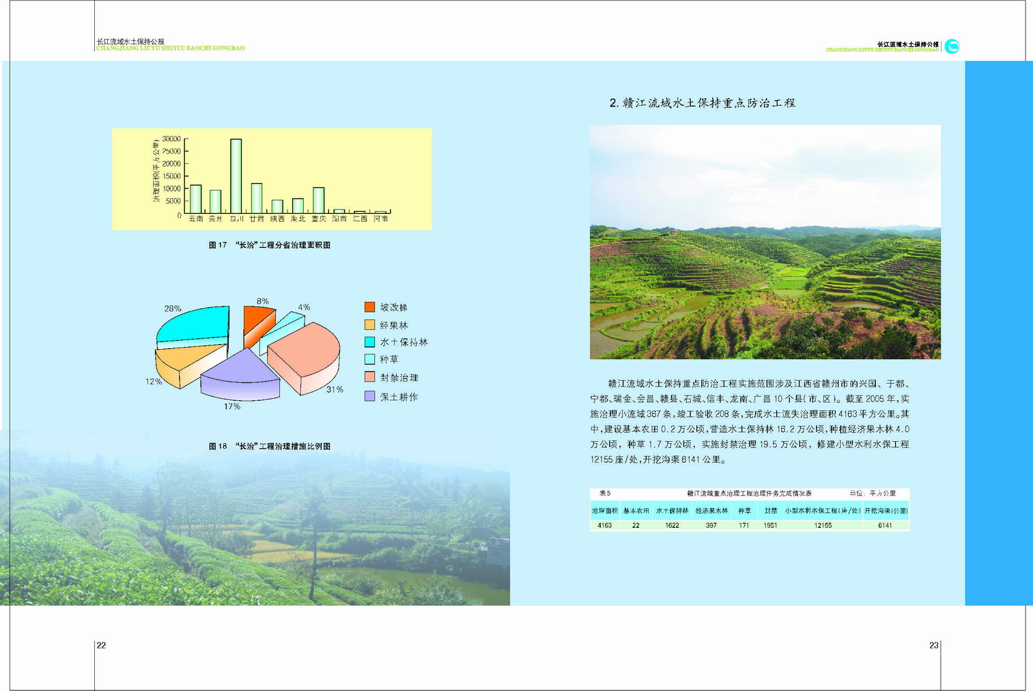Select the purple 保土耕作 legend swatch
Image resolution: width=1033 pixels, height=691 pixels.
370,396
